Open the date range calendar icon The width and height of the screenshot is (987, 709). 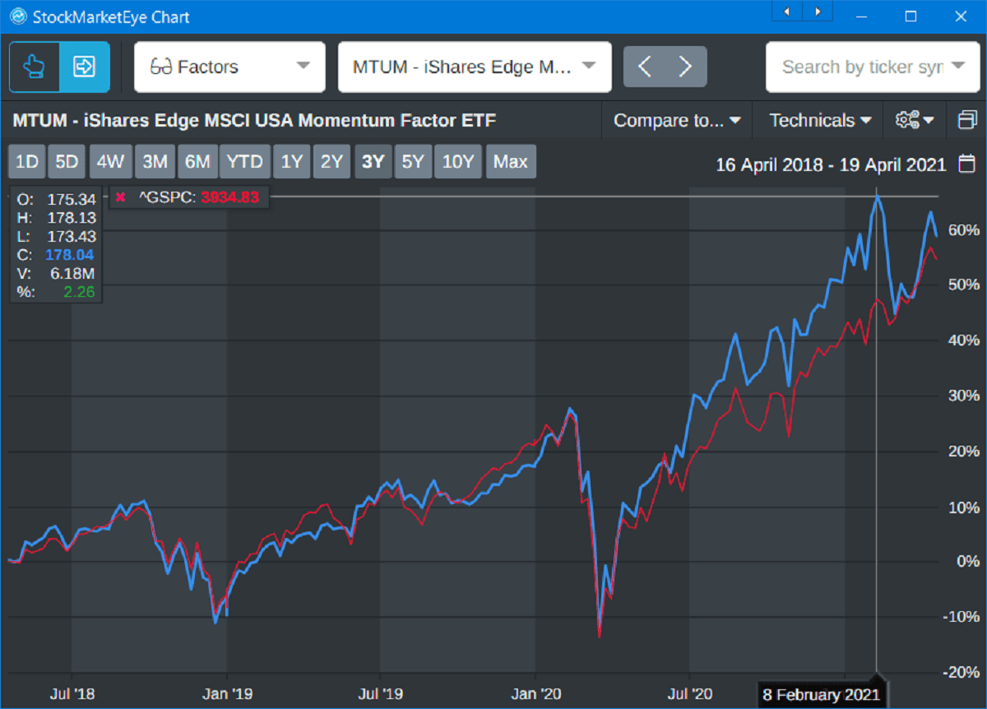(x=967, y=164)
